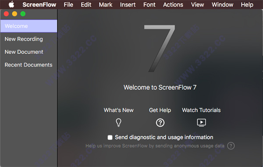Viewport: 263px width, 167px height.
Task: Open the Window menu
Action: (222, 4)
